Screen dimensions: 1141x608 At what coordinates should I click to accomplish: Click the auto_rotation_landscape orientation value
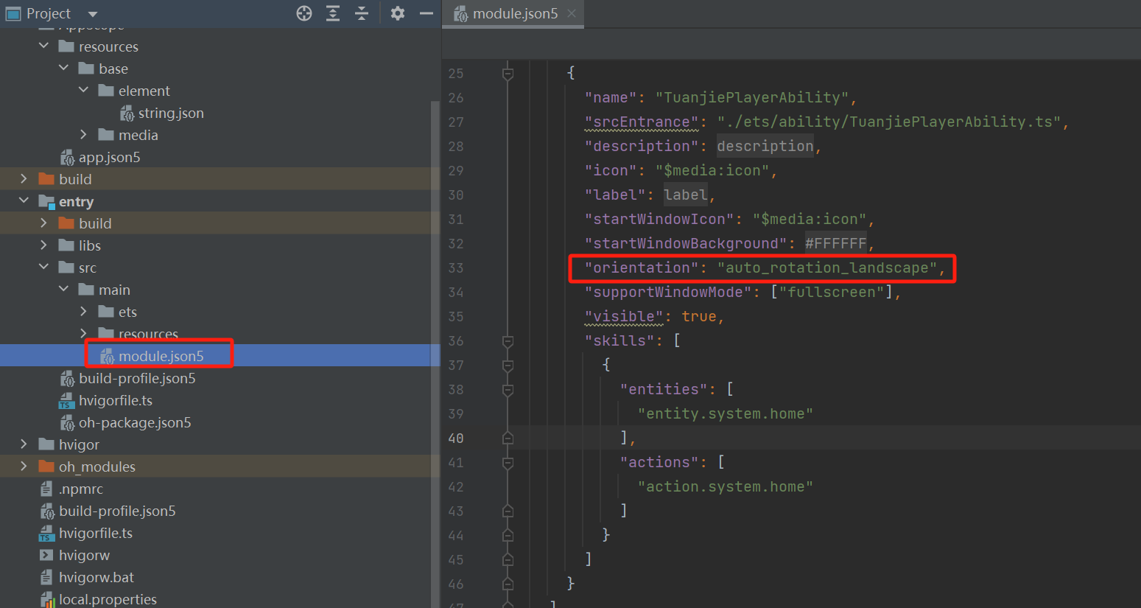coord(826,268)
